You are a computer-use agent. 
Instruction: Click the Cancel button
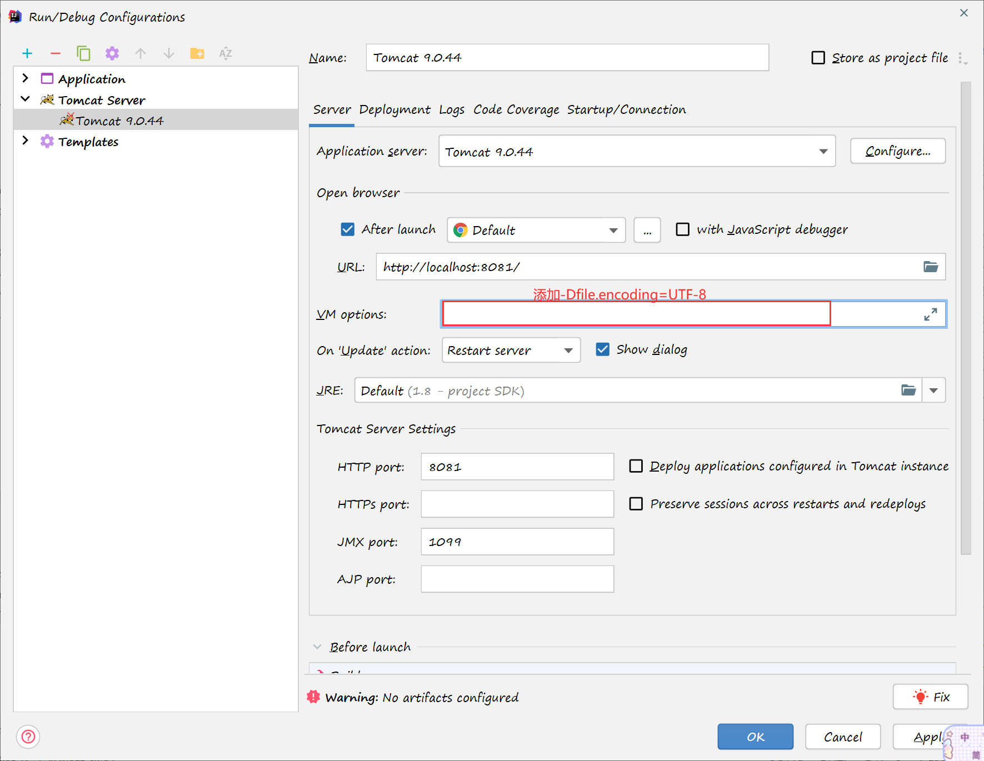[x=843, y=737]
